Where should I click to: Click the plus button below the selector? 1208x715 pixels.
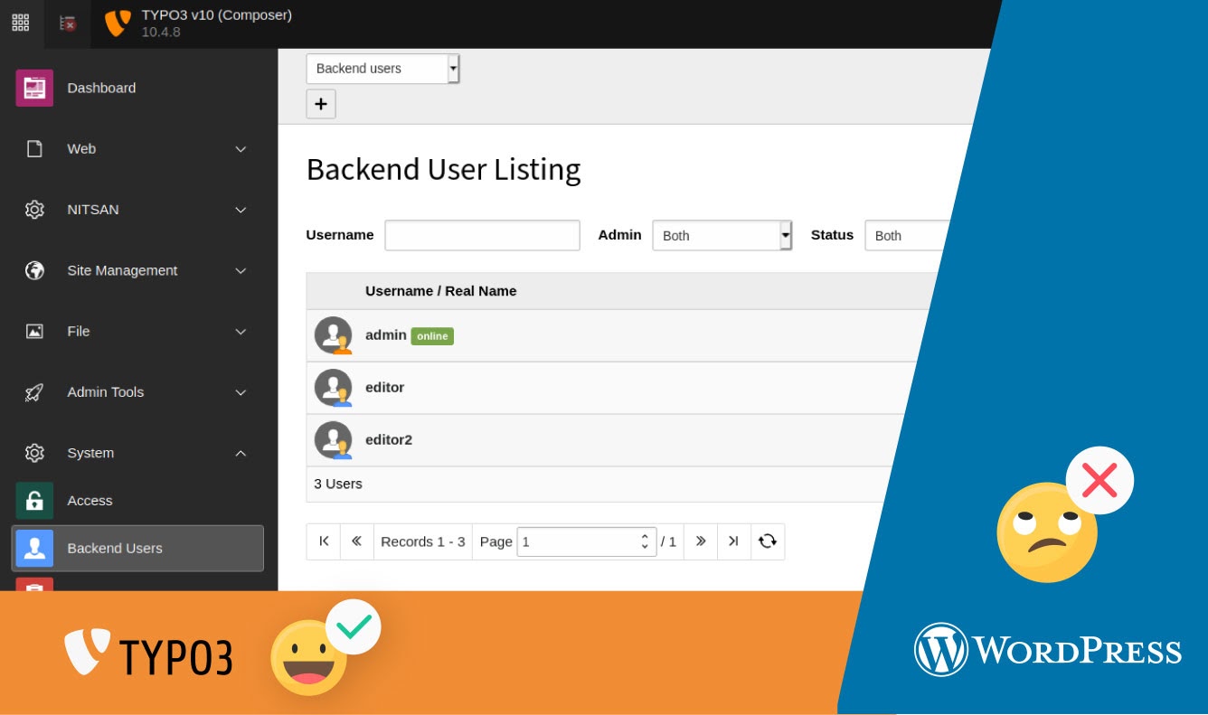click(321, 103)
